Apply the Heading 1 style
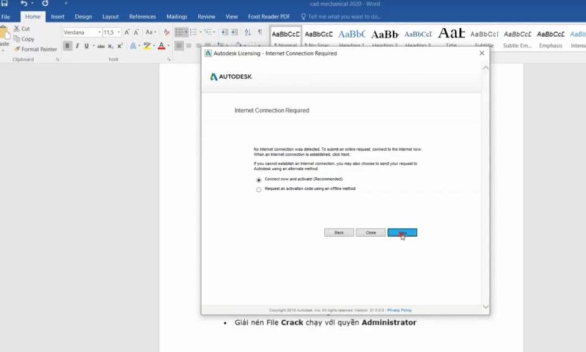This screenshot has width=586, height=352. point(351,37)
